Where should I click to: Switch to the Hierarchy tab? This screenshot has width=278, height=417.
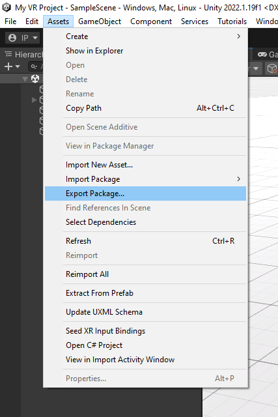click(x=24, y=55)
